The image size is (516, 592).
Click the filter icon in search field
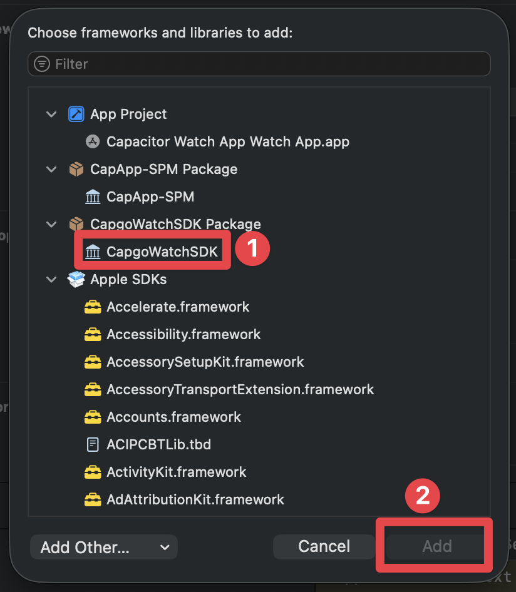click(42, 64)
